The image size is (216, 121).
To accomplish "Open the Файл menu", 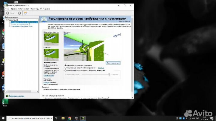I will tap(7, 9).
